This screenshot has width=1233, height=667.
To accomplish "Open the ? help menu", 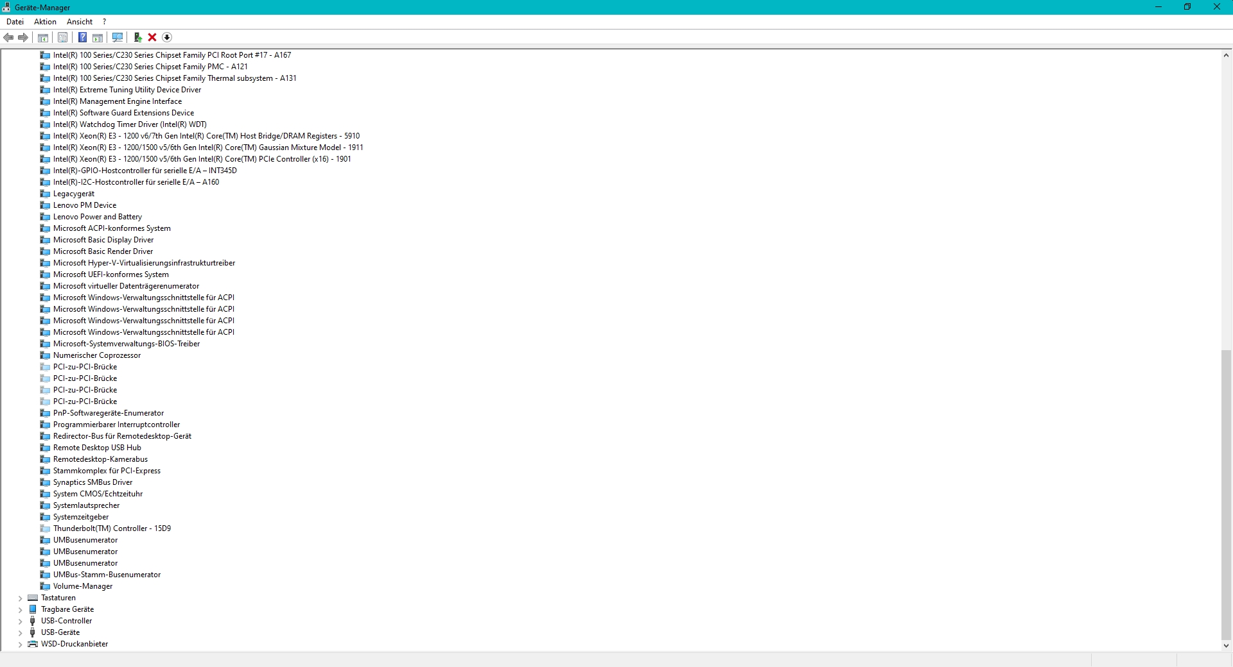I will click(104, 22).
